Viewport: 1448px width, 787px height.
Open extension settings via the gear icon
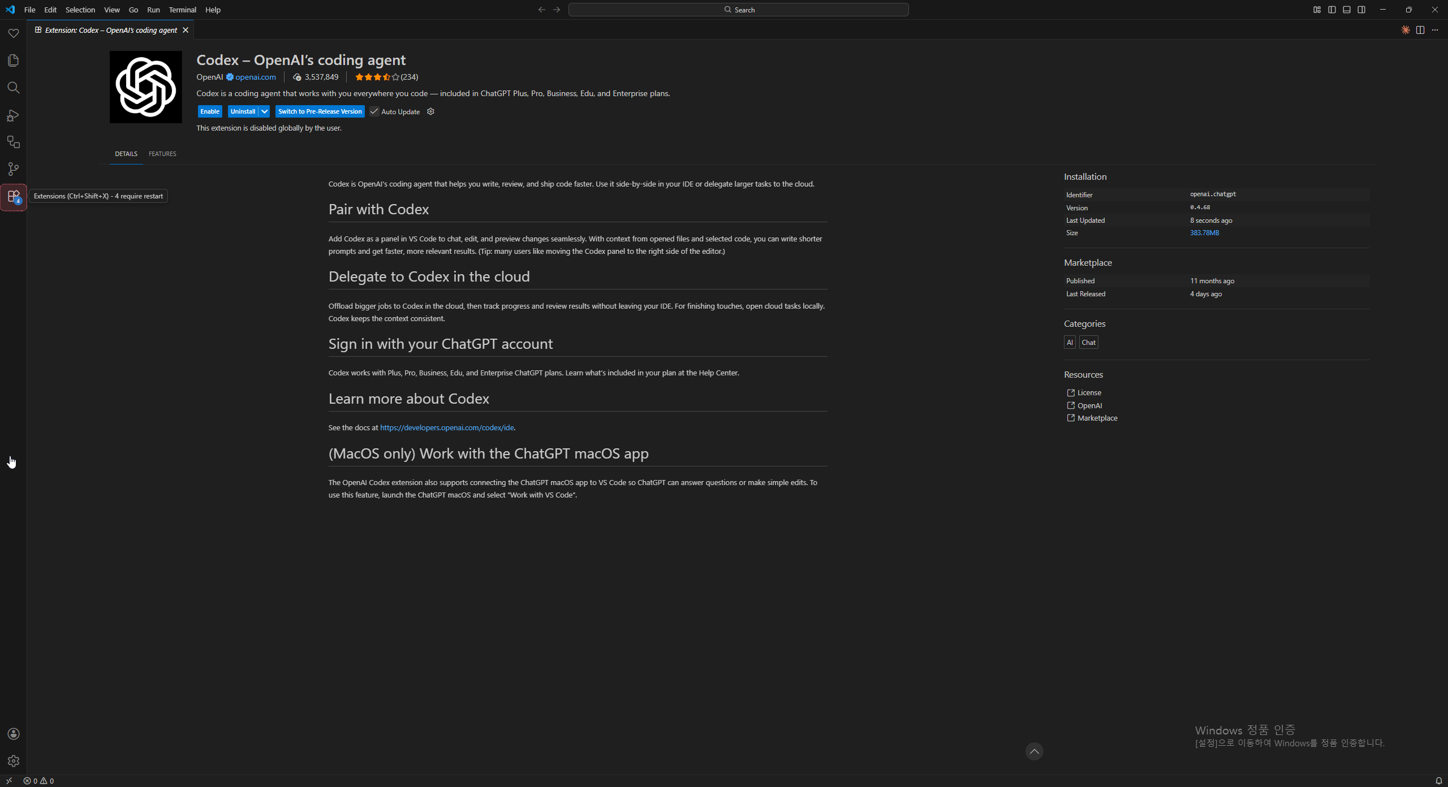pos(430,111)
